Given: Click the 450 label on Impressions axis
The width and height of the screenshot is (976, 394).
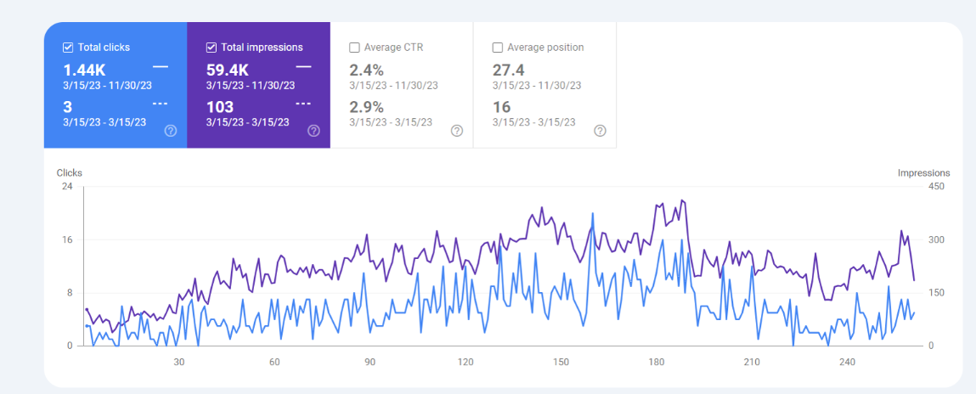Looking at the screenshot, I should click(x=935, y=188).
